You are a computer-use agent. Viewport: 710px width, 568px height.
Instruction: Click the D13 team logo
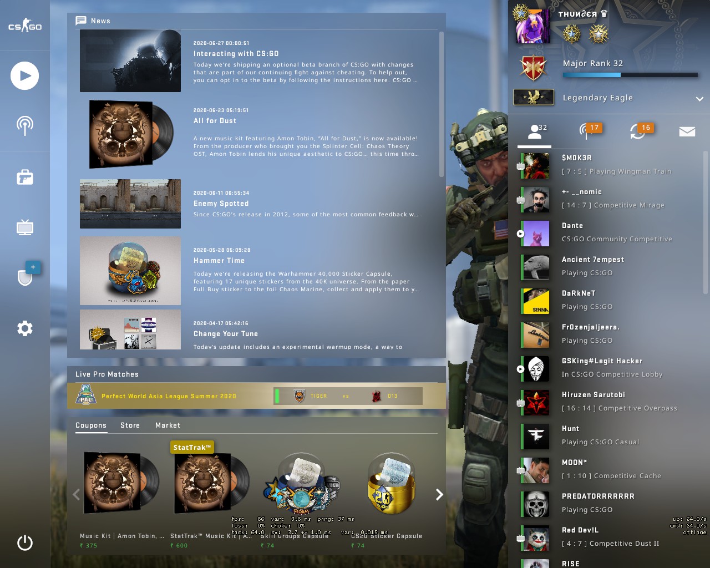coord(377,396)
